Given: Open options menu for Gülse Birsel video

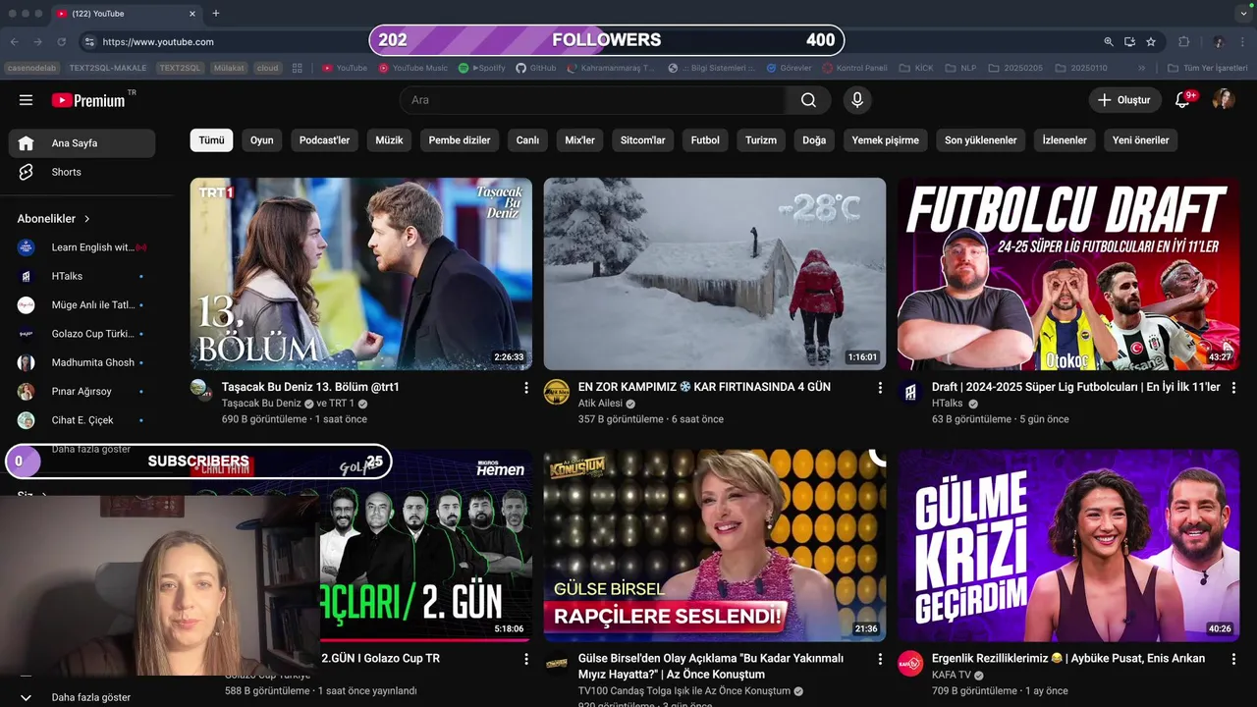Looking at the screenshot, I should (880, 659).
